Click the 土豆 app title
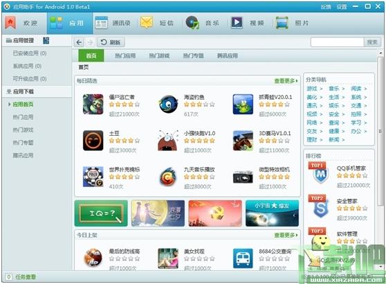This screenshot has width=386, height=284. coord(114,134)
